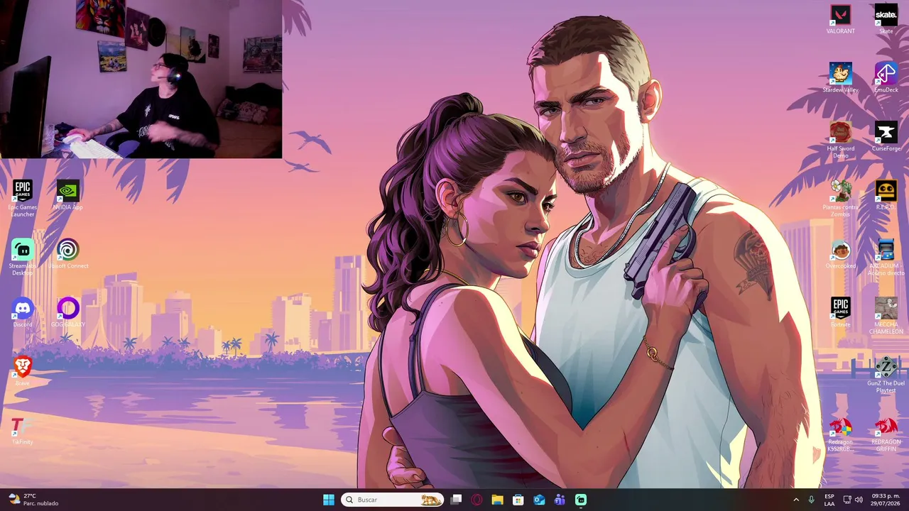Select the EmuDeck desktop shortcut
The image size is (909, 511).
886,77
